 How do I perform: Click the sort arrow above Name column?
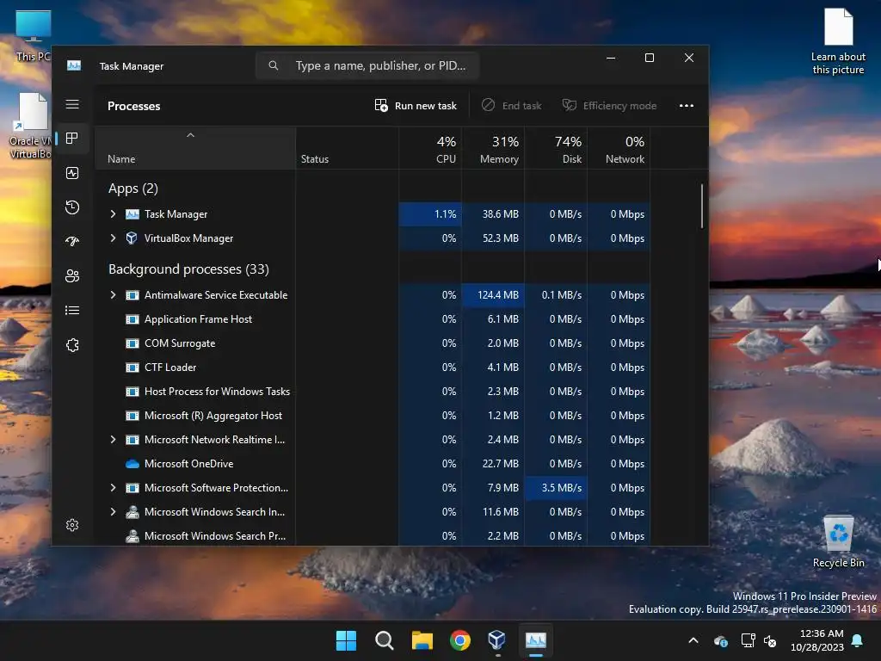click(190, 135)
